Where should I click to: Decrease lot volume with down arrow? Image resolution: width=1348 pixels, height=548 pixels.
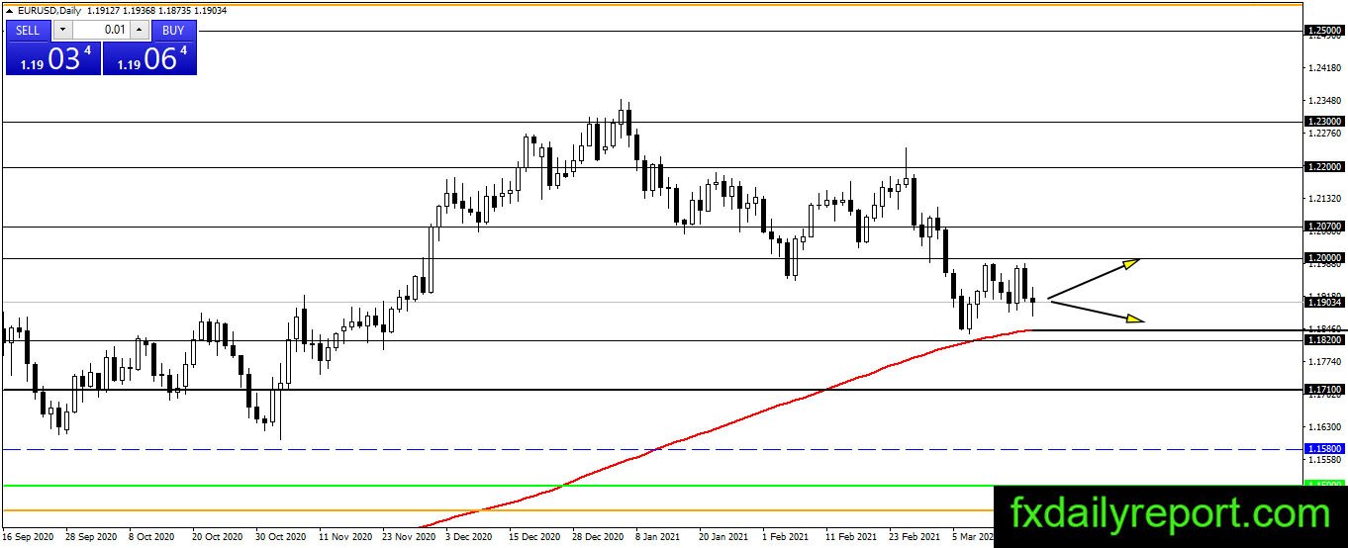61,30
